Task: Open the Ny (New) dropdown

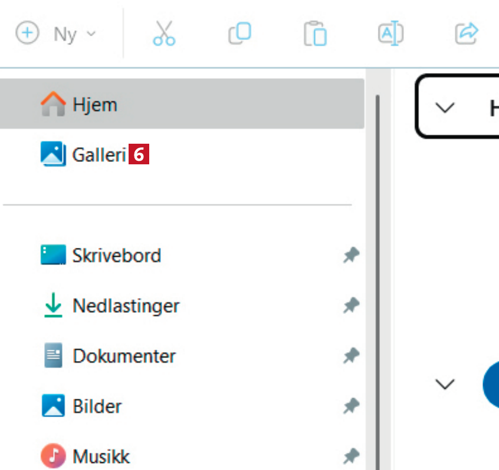Action: tap(55, 34)
